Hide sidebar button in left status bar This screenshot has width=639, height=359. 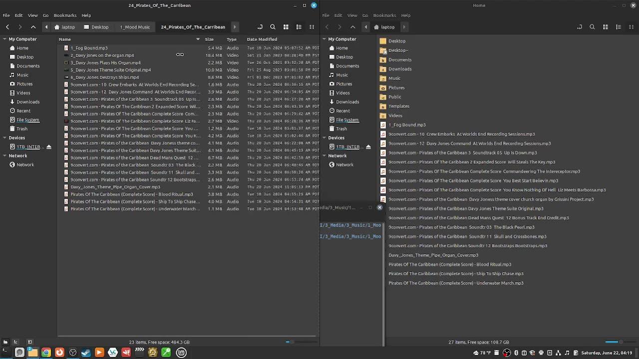(x=29, y=342)
